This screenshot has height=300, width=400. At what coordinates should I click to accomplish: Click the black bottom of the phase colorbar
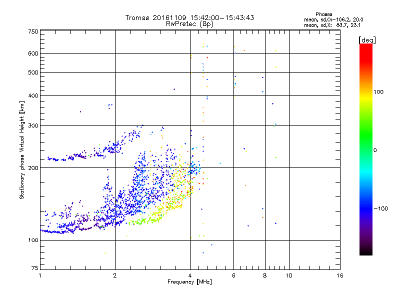pyautogui.click(x=366, y=252)
